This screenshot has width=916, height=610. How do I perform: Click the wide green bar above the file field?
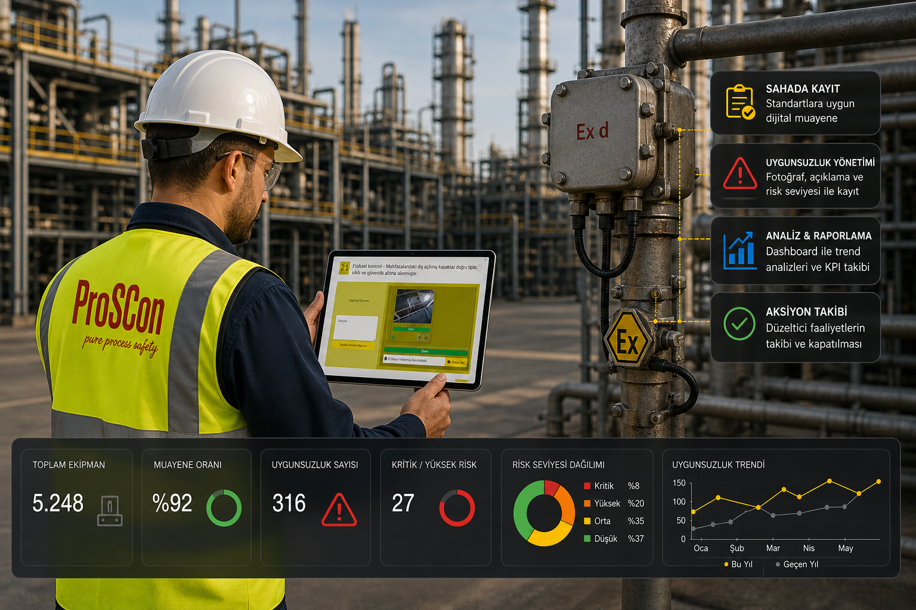426,351
